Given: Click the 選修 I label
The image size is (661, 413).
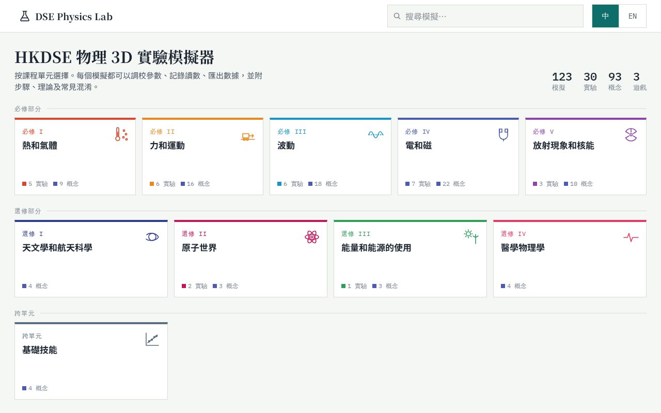Looking at the screenshot, I should click(33, 234).
